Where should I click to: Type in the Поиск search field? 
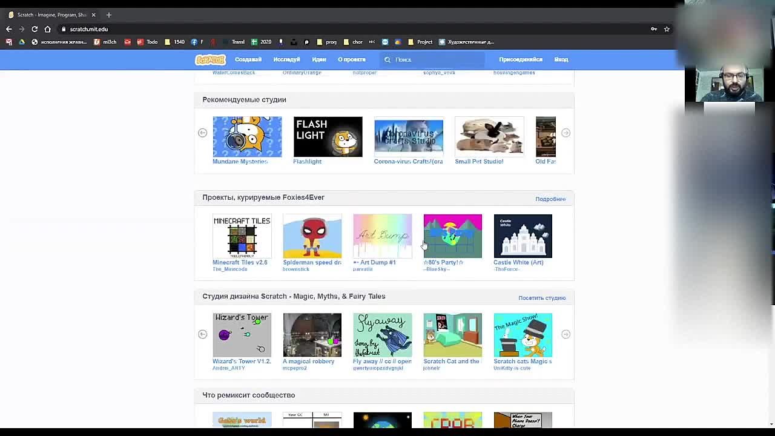click(x=436, y=59)
